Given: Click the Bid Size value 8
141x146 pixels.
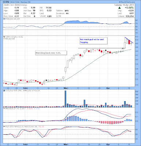Looking at the screenshot, I should [35, 16].
